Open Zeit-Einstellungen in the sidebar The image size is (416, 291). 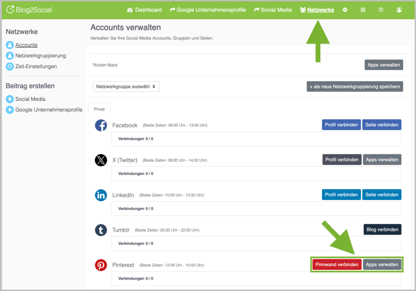36,66
